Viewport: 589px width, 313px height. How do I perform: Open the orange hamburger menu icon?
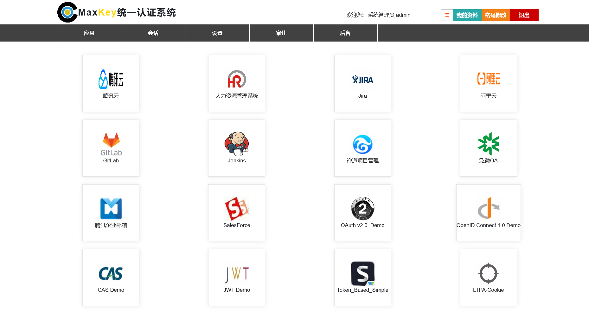447,15
